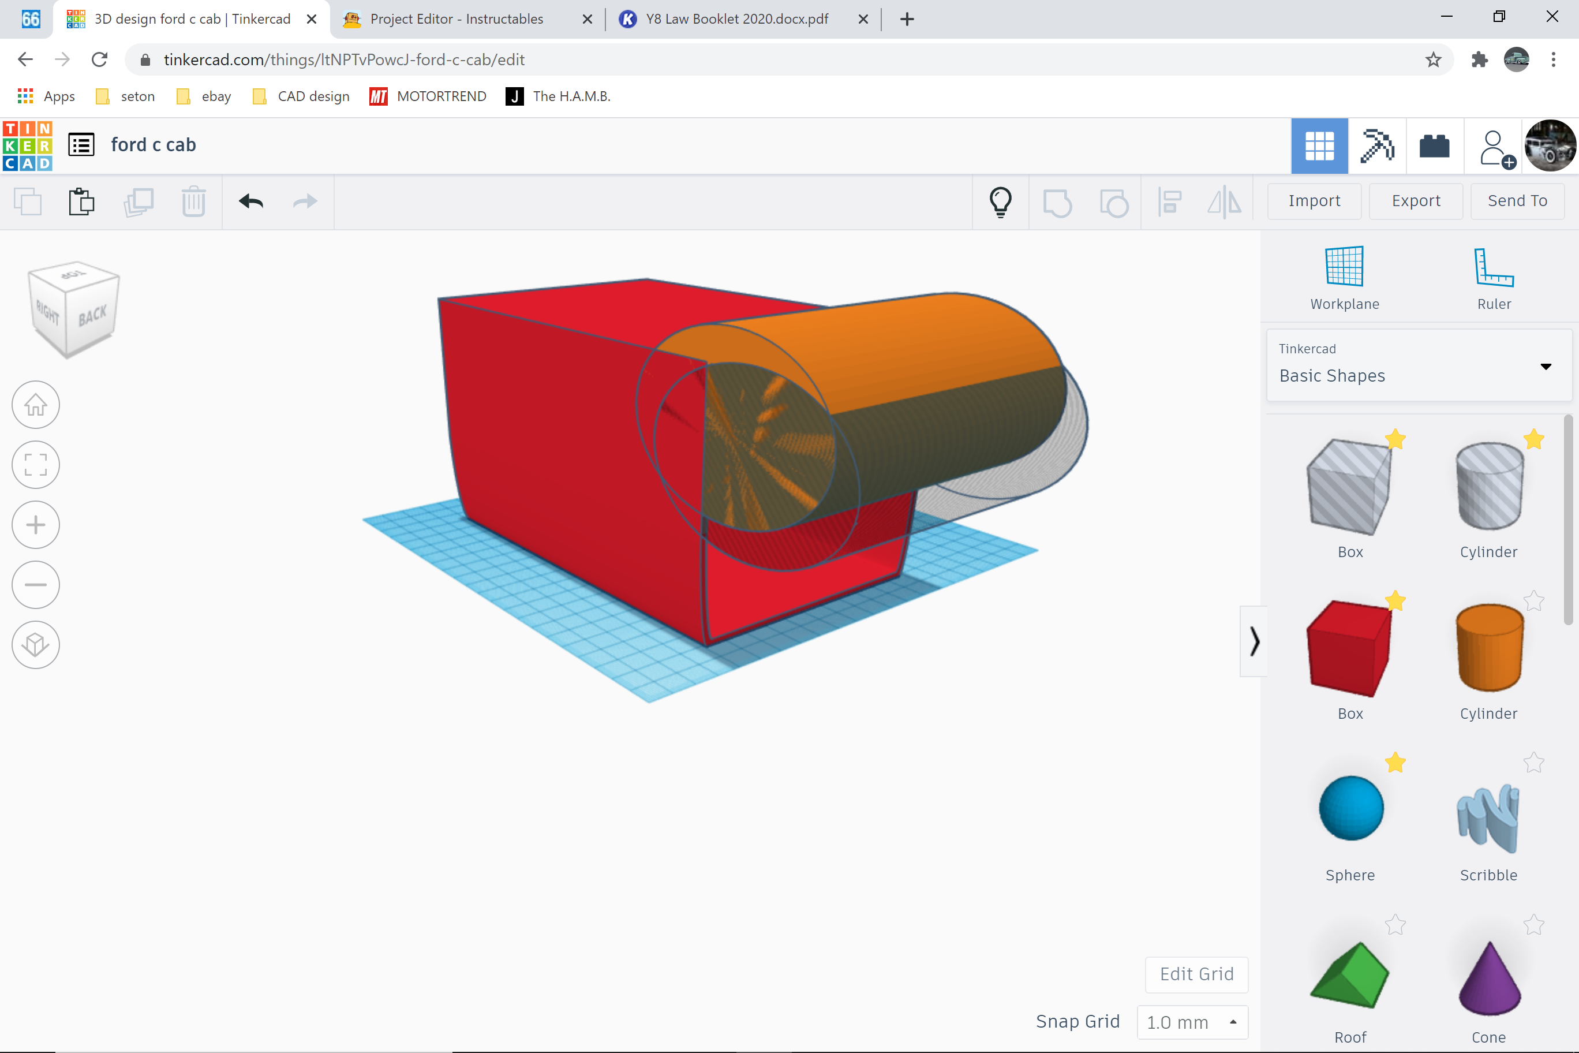Screen dimensions: 1579x1053
Task: Click the Tinkercad logo
Action: [x=28, y=145]
